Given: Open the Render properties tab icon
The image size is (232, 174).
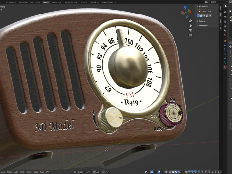Looking at the screenshot, I should [x=225, y=17].
